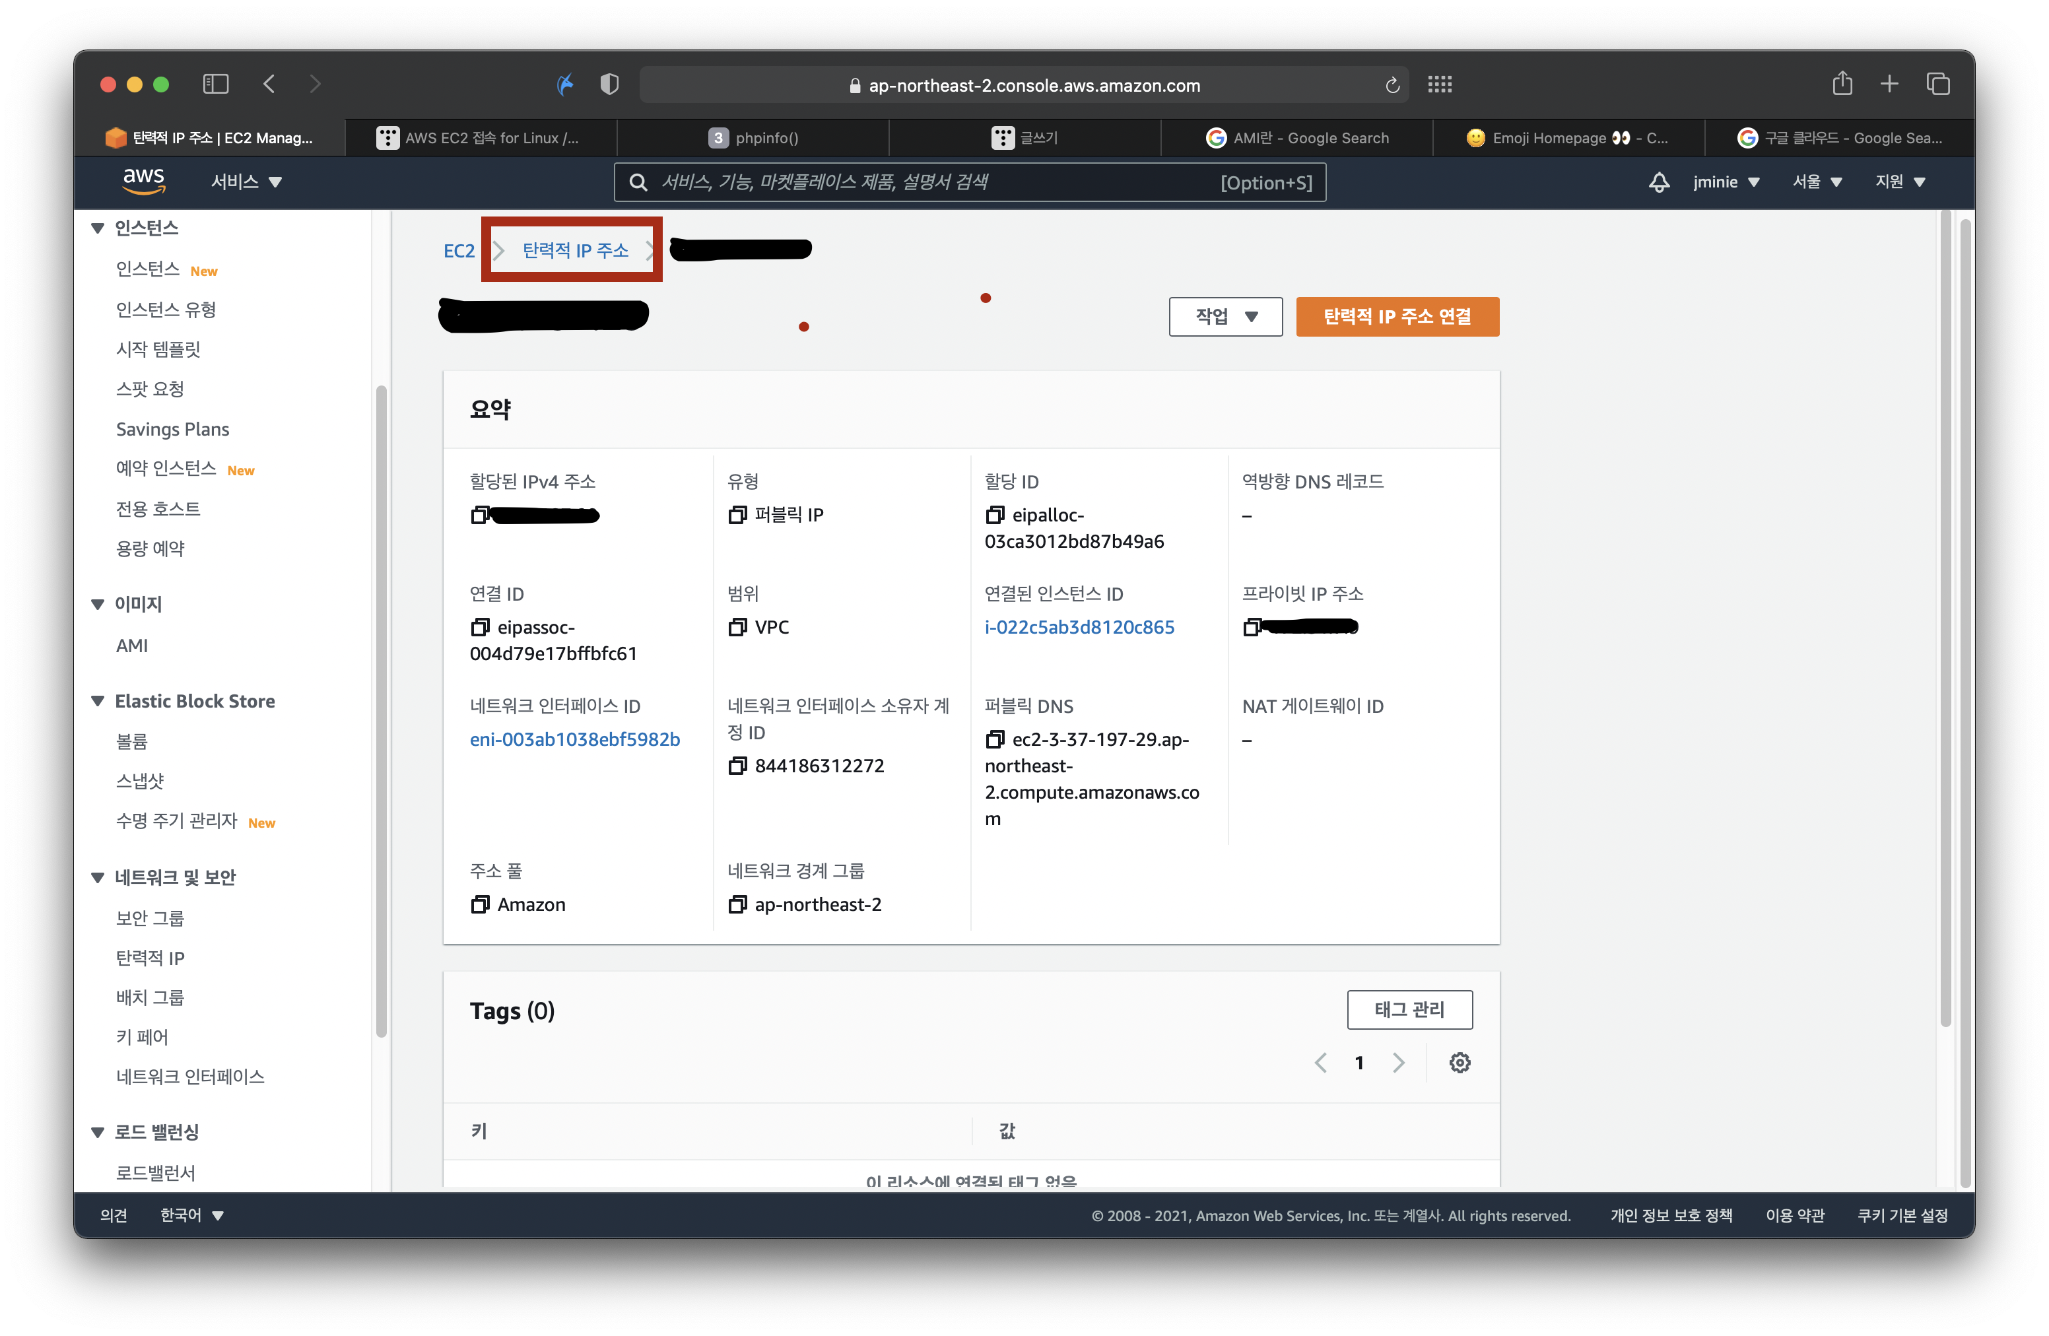Go to previous tags page
Image resolution: width=2049 pixels, height=1336 pixels.
tap(1321, 1062)
